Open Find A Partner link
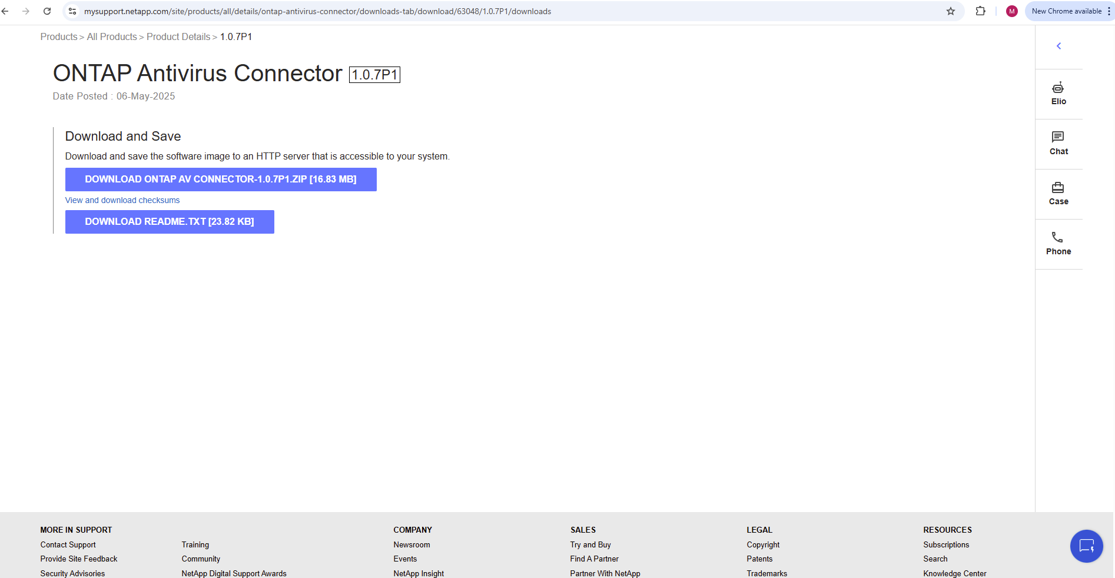 click(x=595, y=559)
